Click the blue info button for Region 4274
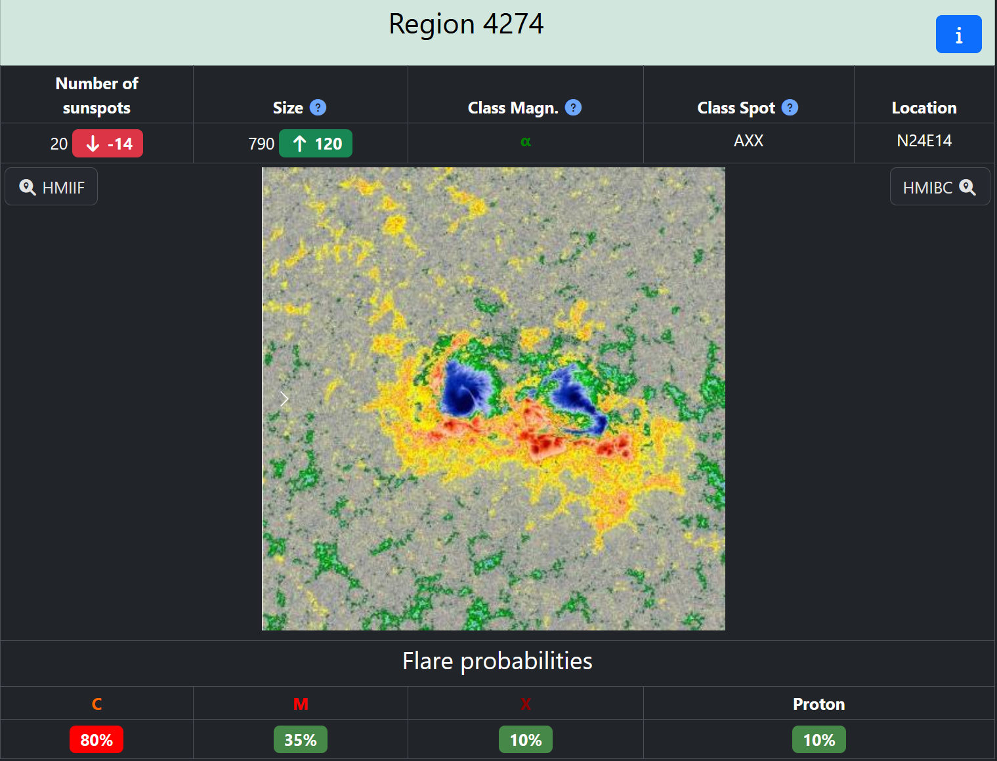This screenshot has height=761, width=997. click(x=958, y=34)
